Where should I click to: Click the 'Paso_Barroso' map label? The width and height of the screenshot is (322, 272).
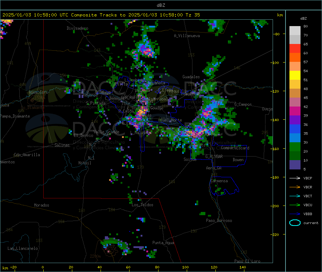(x=219, y=221)
